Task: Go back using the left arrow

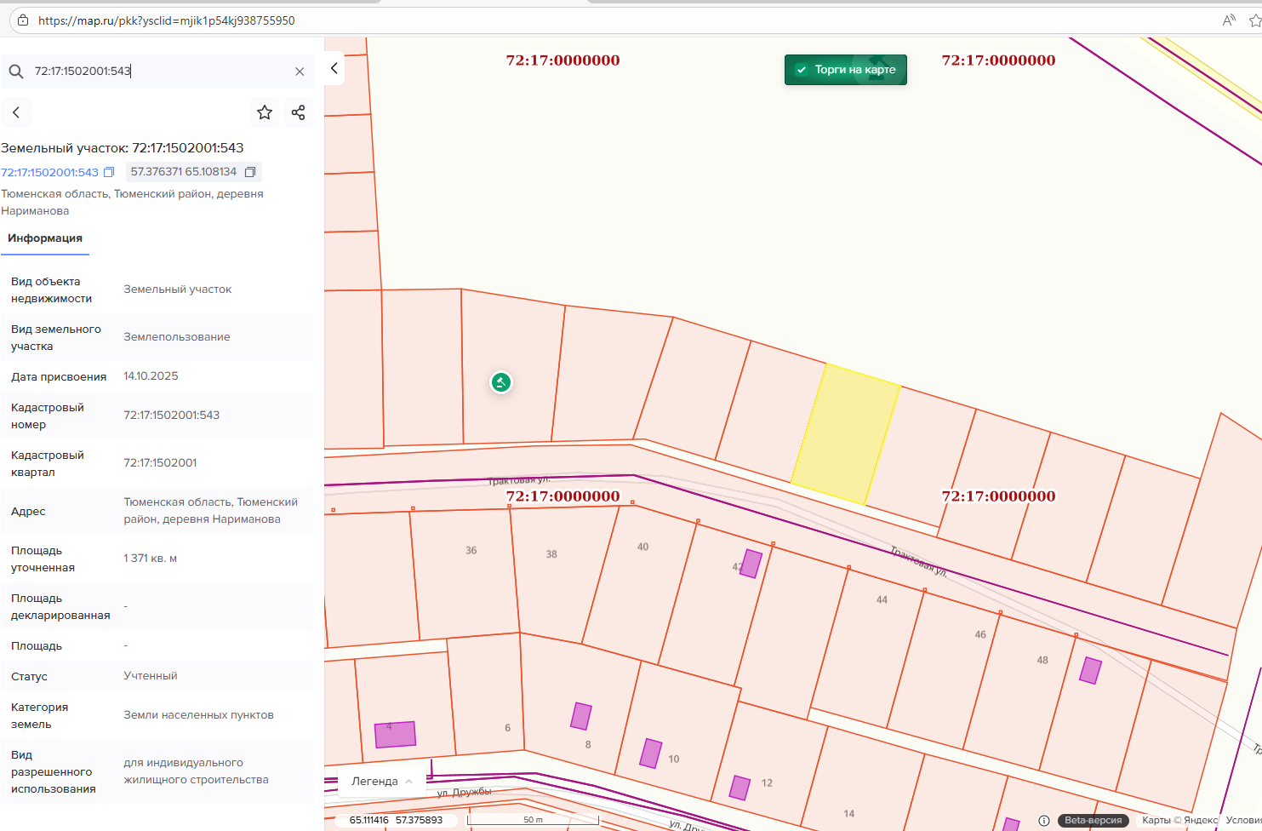Action: (x=16, y=112)
